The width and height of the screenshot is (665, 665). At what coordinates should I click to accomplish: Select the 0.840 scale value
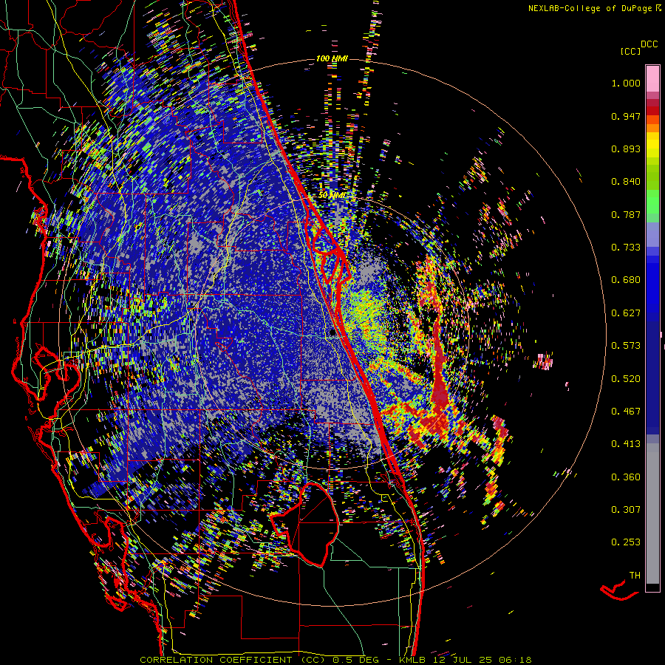626,182
